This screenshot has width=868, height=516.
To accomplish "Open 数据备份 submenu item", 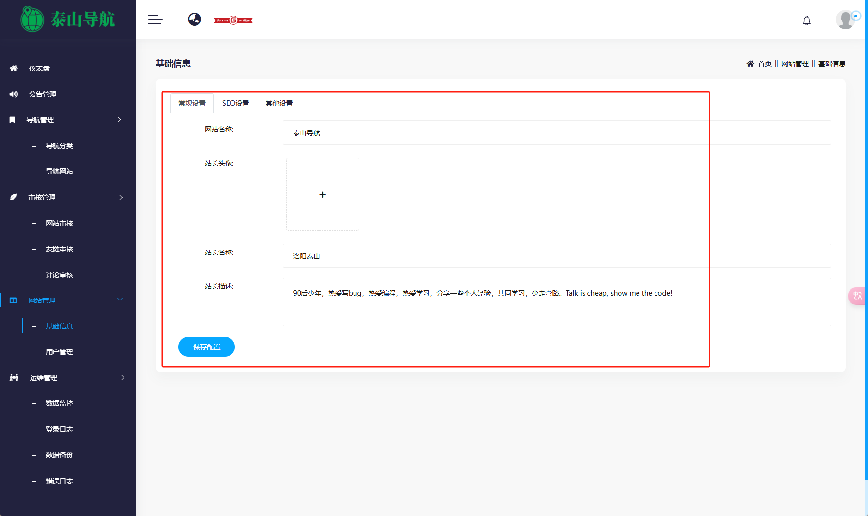I will pos(59,455).
